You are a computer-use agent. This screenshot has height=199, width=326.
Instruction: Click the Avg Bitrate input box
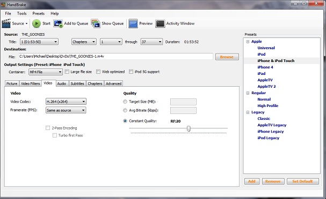point(183,110)
